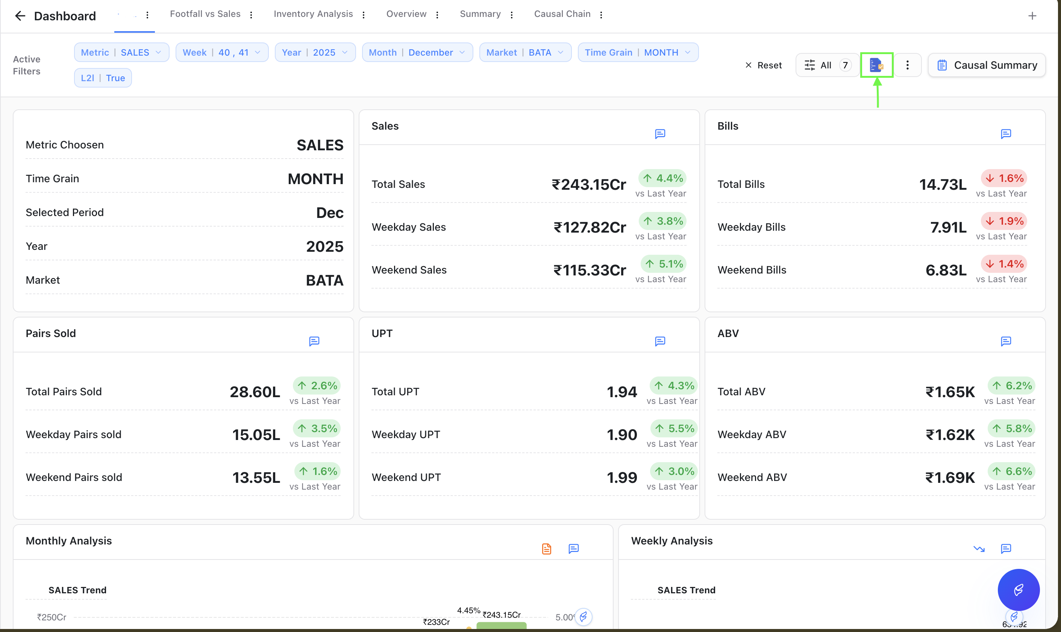The image size is (1061, 632).
Task: Open the ABV card comment icon
Action: tap(1006, 342)
